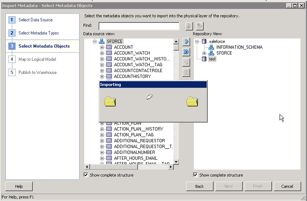307x201 pixels.
Task: Click the SFORCE schema icon in Repository View
Action: (211, 53)
